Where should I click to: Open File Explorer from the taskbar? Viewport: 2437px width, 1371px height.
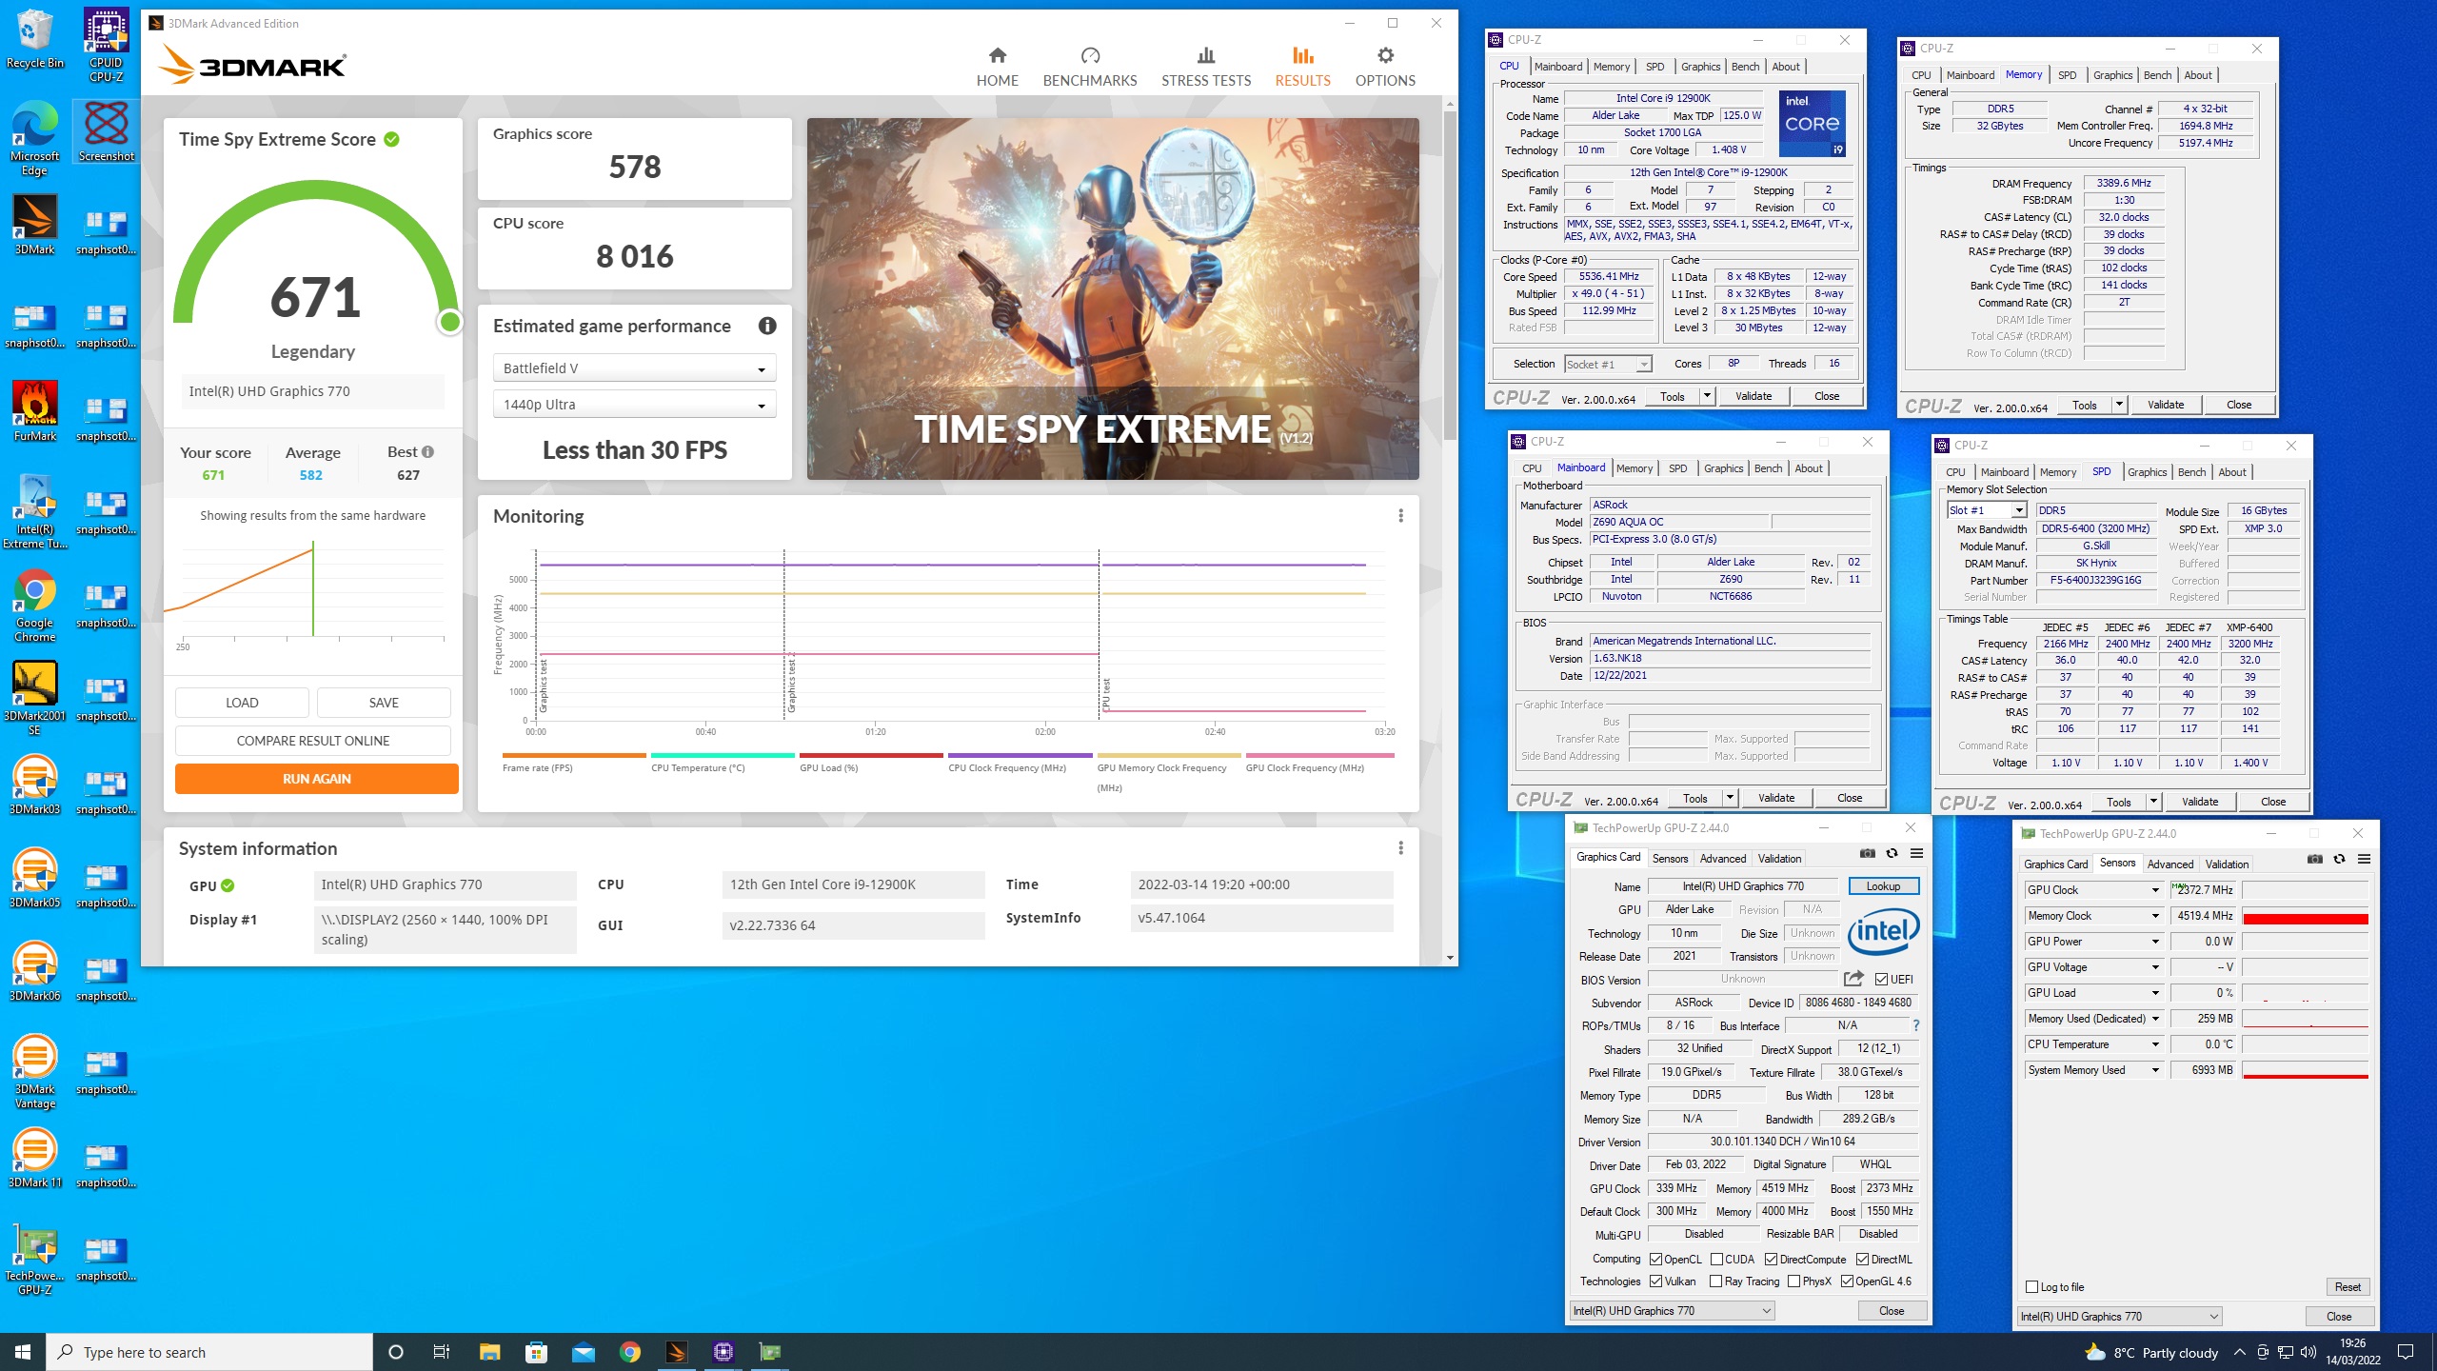point(489,1352)
